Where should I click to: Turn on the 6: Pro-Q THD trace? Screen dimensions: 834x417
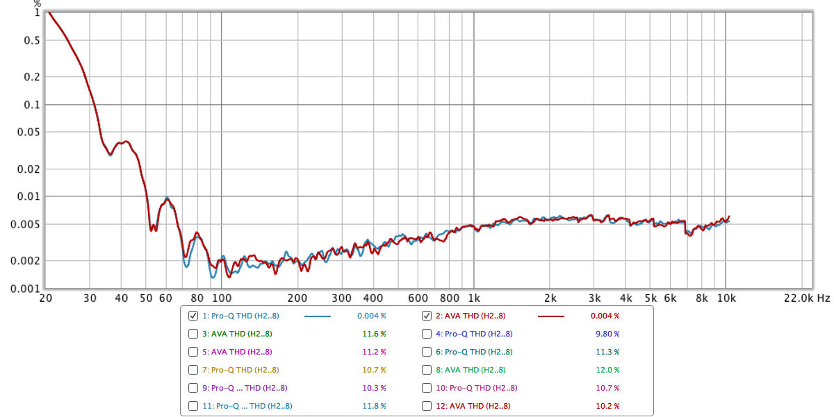427,352
